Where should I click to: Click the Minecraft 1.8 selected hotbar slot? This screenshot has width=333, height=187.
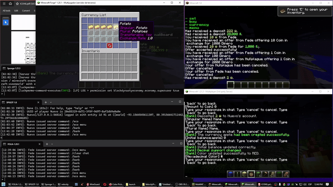(x=231, y=85)
